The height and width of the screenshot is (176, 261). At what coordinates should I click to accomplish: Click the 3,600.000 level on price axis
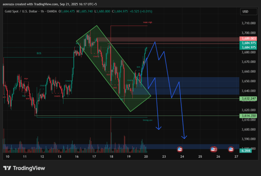coord(248,129)
